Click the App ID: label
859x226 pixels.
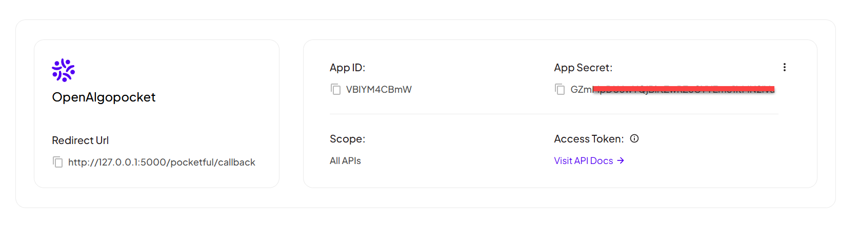(347, 68)
